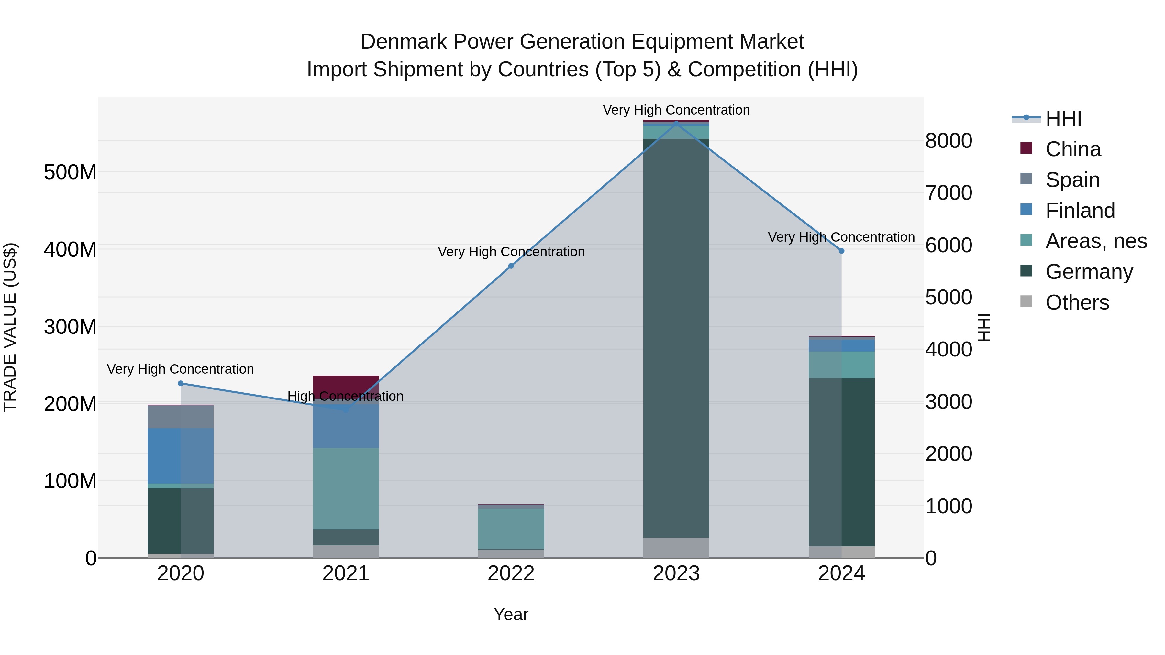The height and width of the screenshot is (655, 1165).
Task: Click the 2020 Germany bar segment
Action: pyautogui.click(x=181, y=521)
